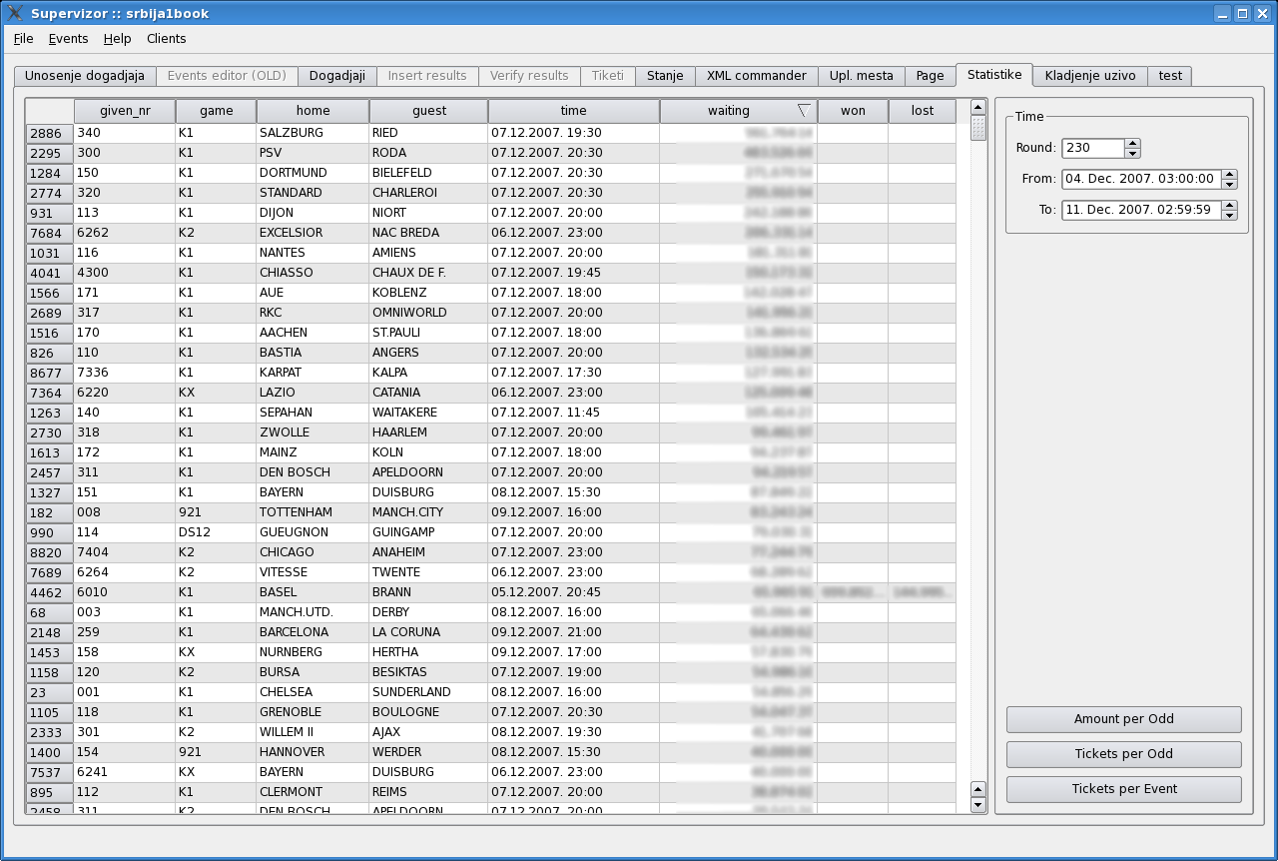Viewport: 1278px width, 861px height.
Task: Step the To date down
Action: click(x=1229, y=216)
